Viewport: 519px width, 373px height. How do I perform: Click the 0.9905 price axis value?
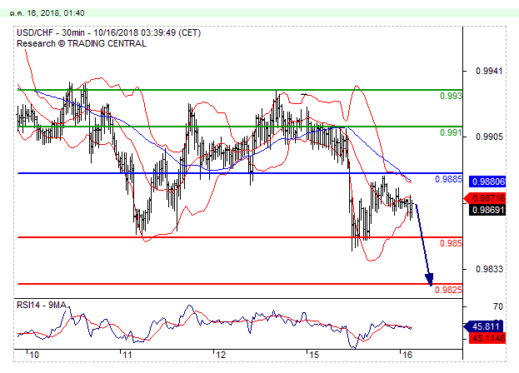point(489,137)
